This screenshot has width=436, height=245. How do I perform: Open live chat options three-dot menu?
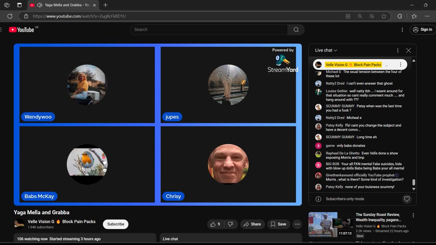tap(398, 50)
